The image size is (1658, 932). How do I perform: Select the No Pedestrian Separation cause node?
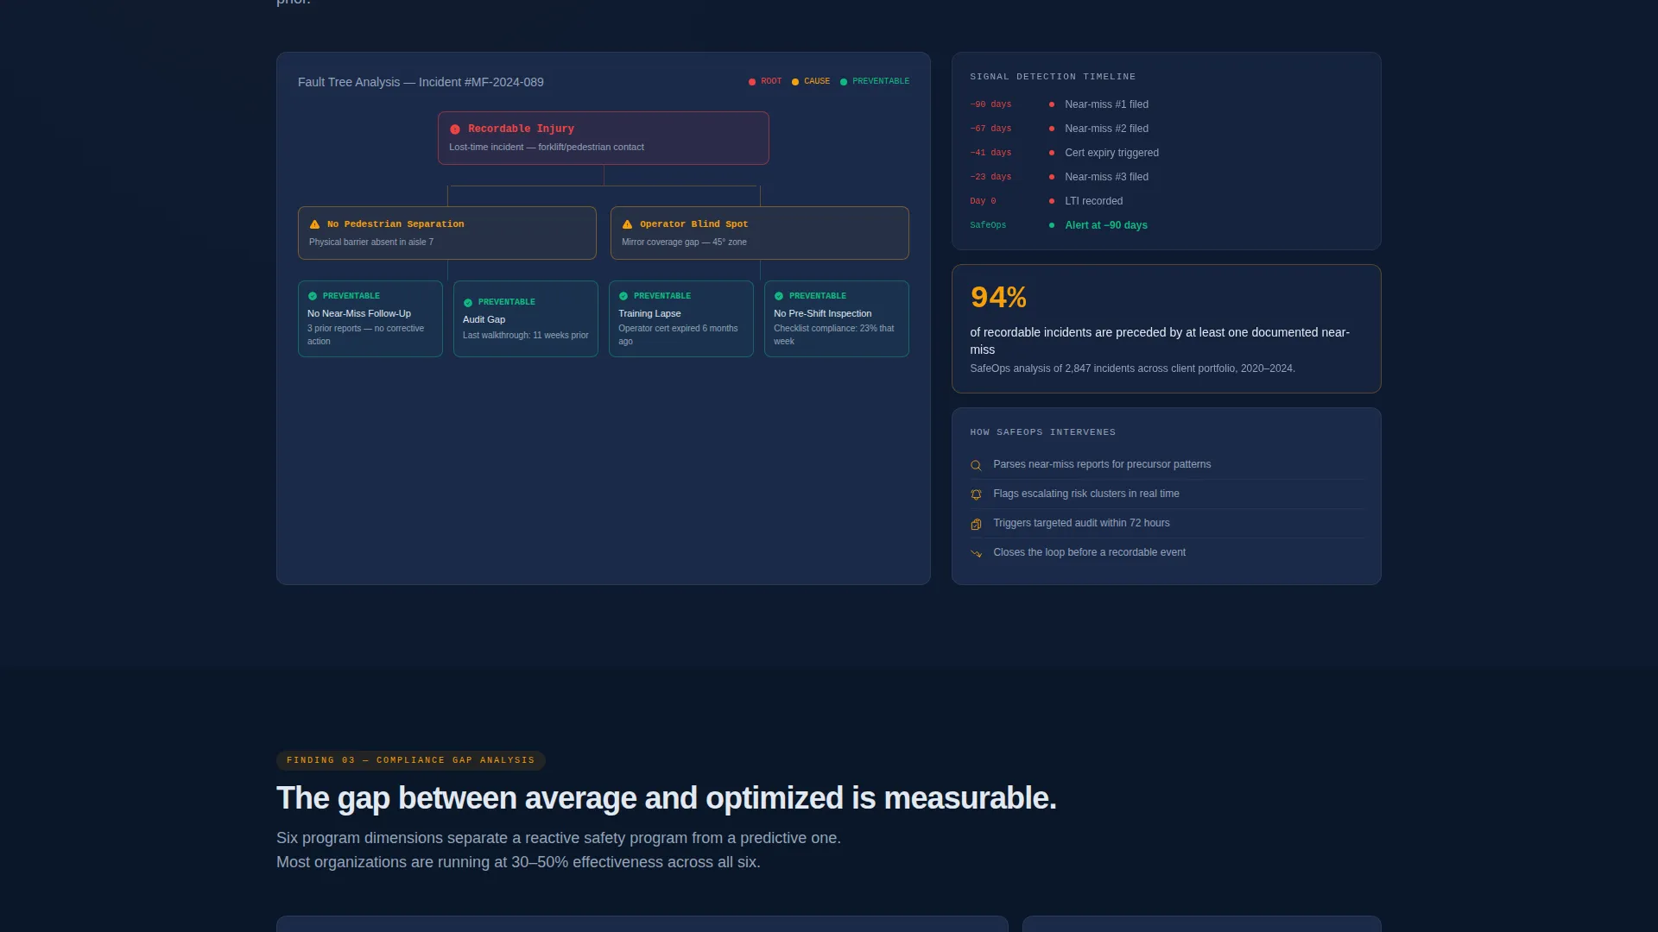click(x=446, y=233)
